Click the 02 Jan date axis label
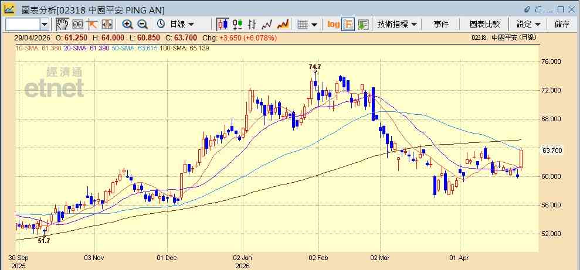 [x=243, y=258]
